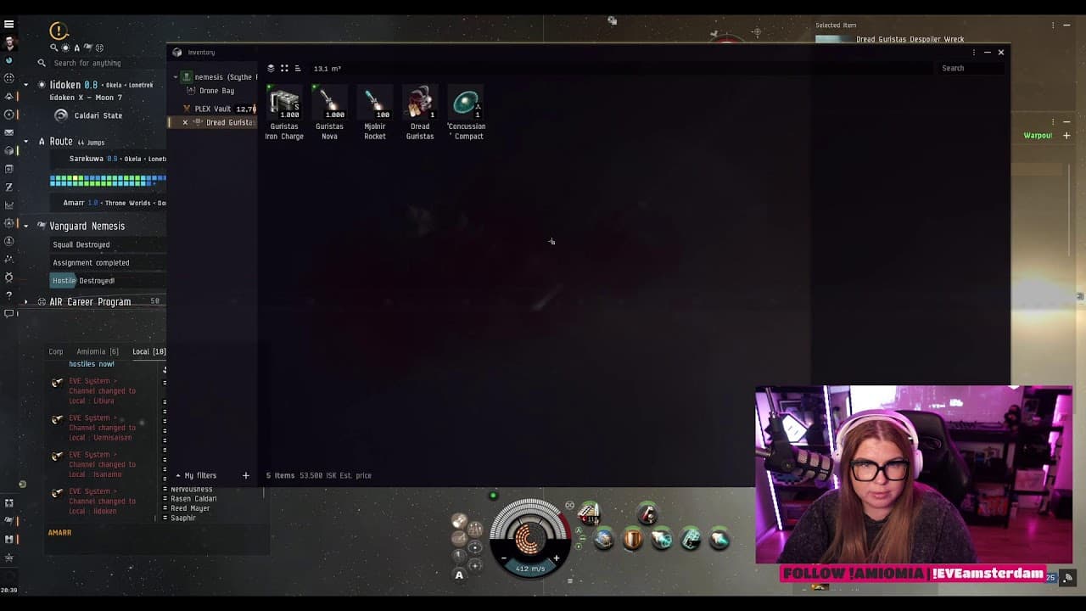Click the green status indicator above HUD

pyautogui.click(x=493, y=496)
